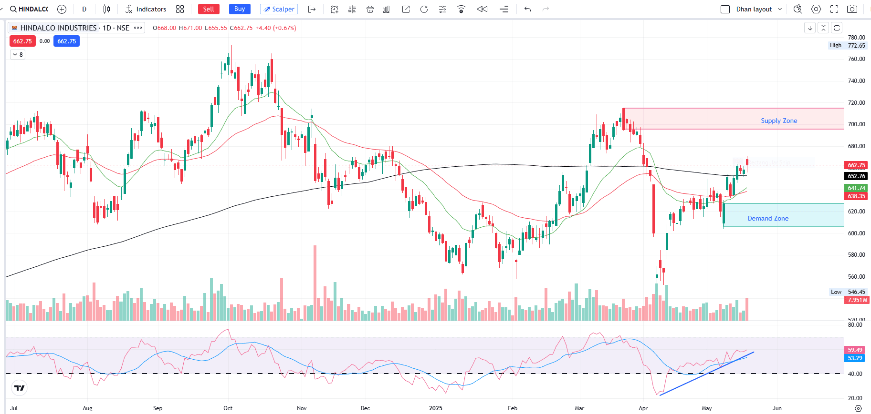
Task: Click the red 662.75 last price tag
Action: (x=856, y=165)
